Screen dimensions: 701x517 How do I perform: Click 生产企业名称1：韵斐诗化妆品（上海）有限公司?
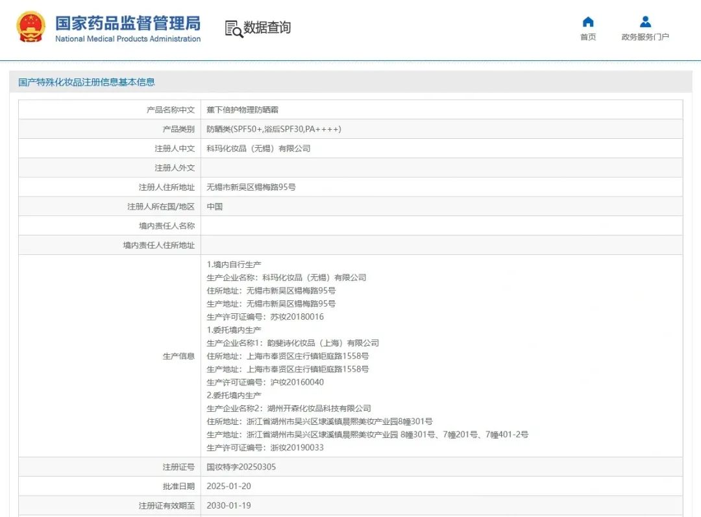[x=292, y=343]
